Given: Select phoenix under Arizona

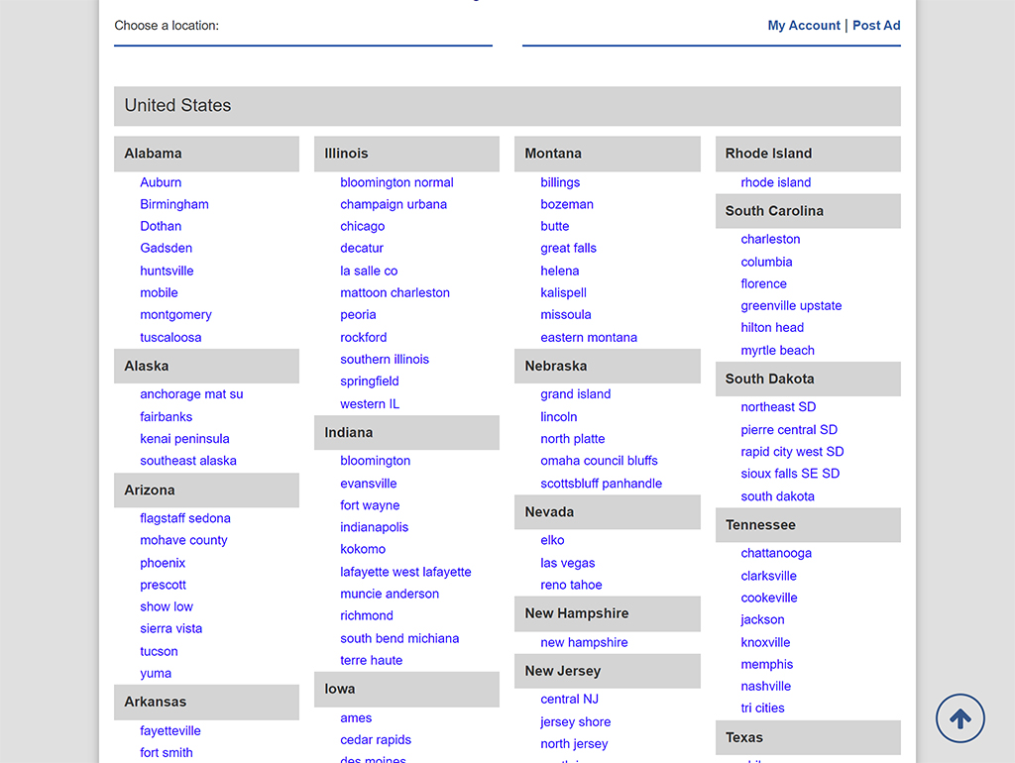Looking at the screenshot, I should tap(163, 563).
